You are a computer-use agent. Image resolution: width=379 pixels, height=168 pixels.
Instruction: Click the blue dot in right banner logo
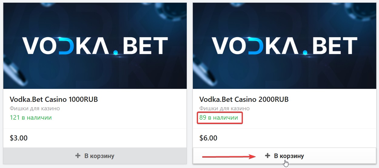pos(305,53)
